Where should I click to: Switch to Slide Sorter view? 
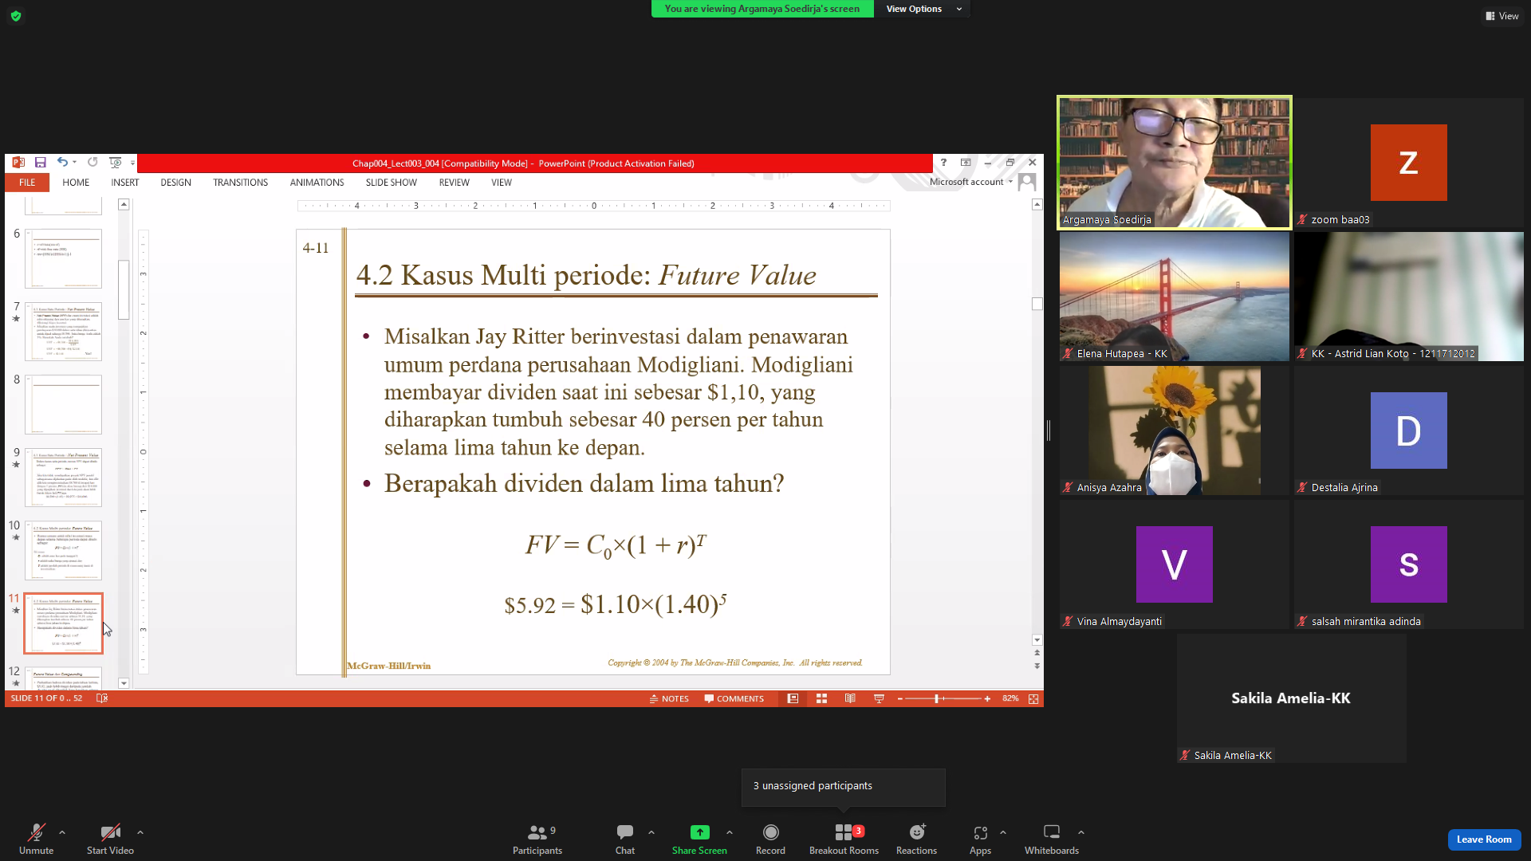coord(821,698)
